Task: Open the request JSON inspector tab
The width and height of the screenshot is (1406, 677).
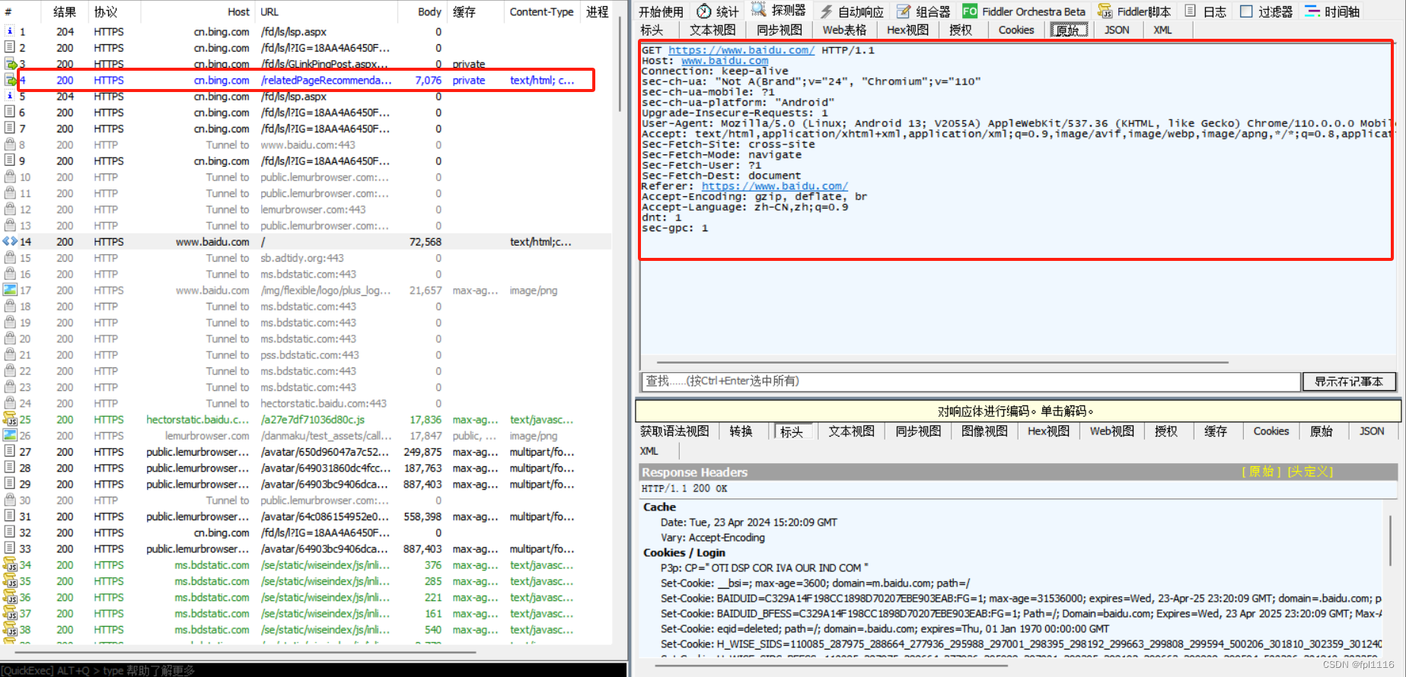Action: (1117, 30)
